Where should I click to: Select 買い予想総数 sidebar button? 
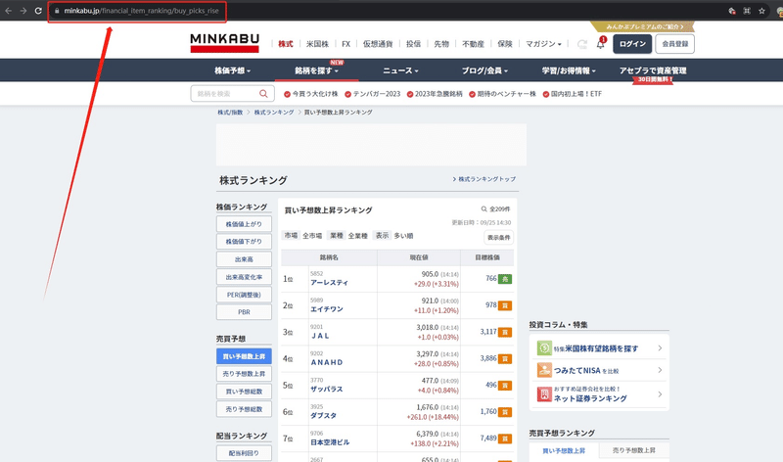[x=244, y=392]
